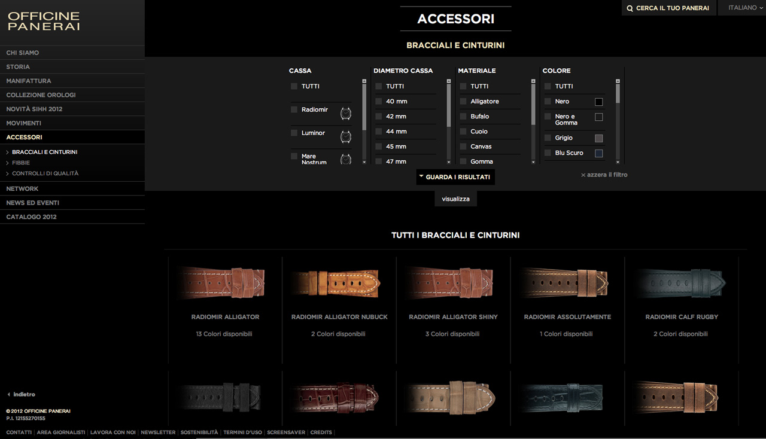Open the Network menu item
The height and width of the screenshot is (439, 766).
pyautogui.click(x=72, y=188)
